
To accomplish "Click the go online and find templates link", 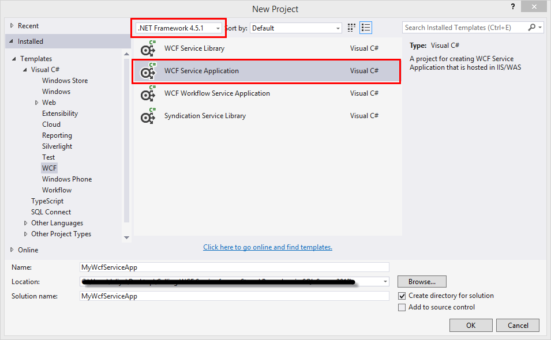I will pos(268,247).
